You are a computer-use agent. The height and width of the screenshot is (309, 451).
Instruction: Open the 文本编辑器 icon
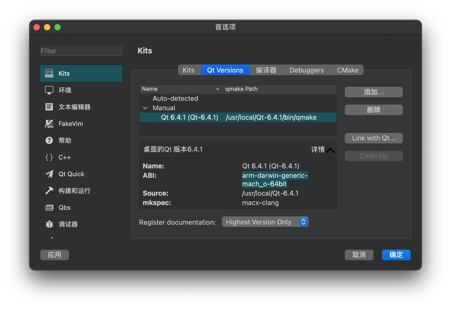pos(49,107)
